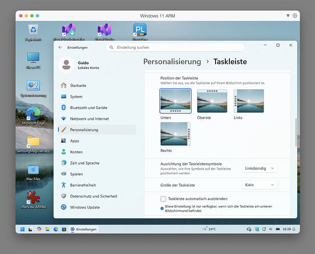
Task: Open System settings category
Action: coord(97,97)
